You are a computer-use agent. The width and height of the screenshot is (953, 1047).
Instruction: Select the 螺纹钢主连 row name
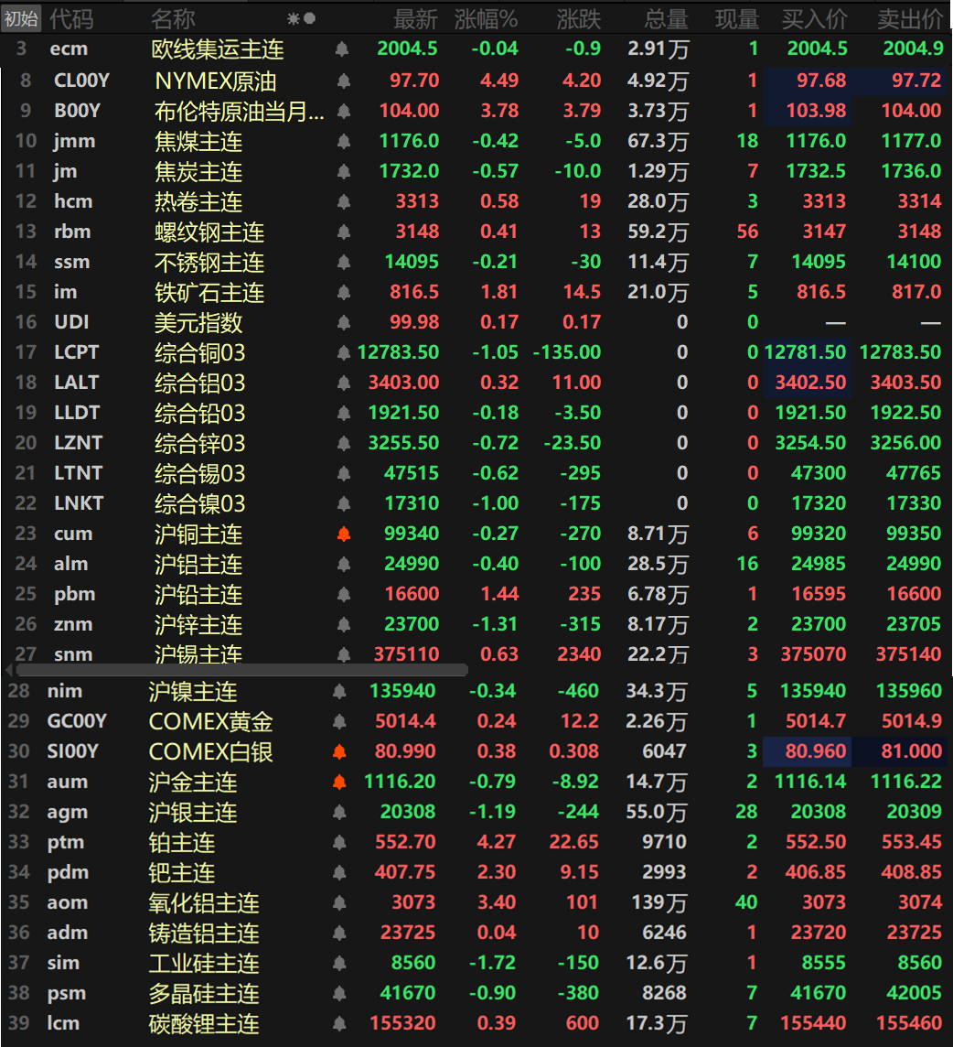pos(209,232)
